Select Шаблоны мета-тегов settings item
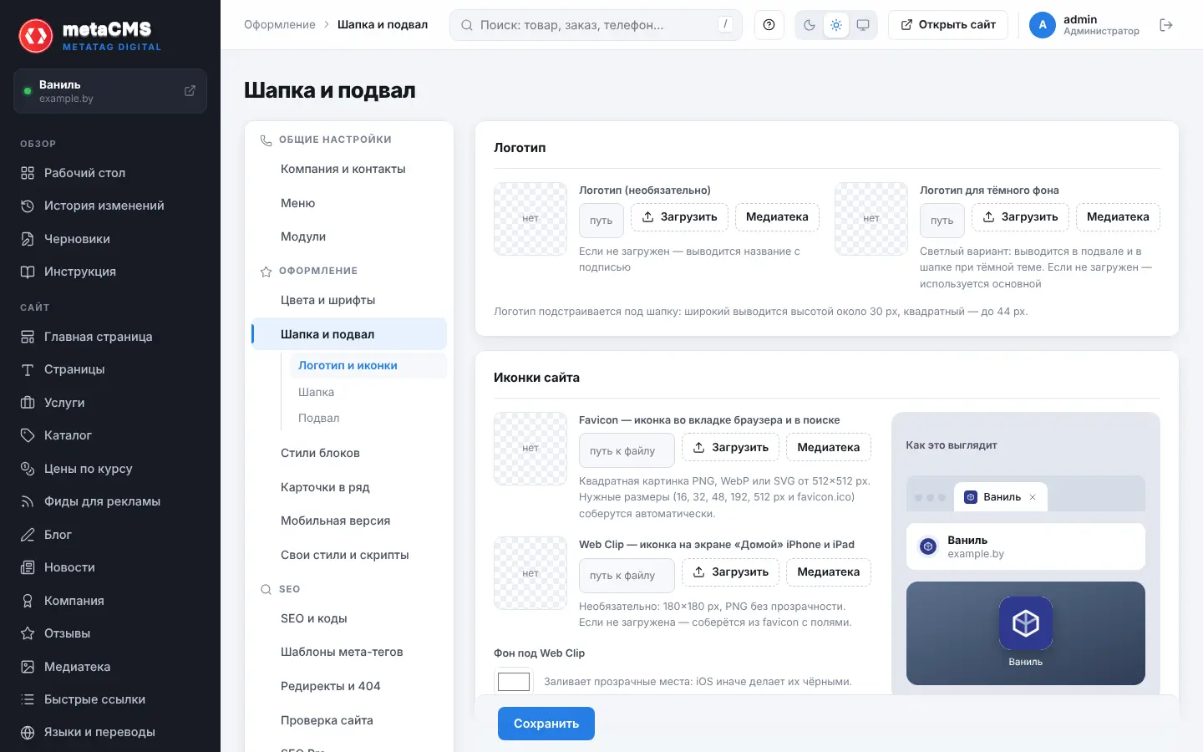 pyautogui.click(x=349, y=652)
